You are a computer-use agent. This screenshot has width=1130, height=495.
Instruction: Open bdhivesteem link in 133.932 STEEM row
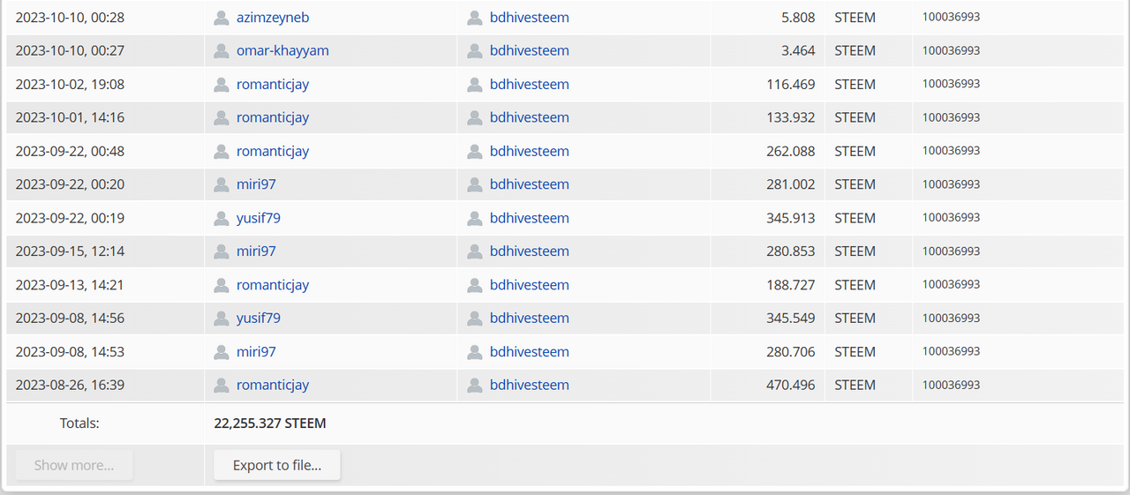point(530,117)
